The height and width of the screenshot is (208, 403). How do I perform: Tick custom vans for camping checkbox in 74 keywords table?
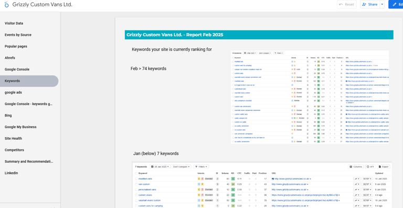[233, 65]
